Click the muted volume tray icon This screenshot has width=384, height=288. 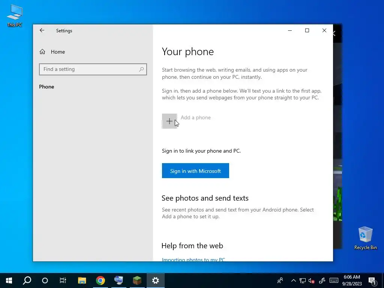312,280
